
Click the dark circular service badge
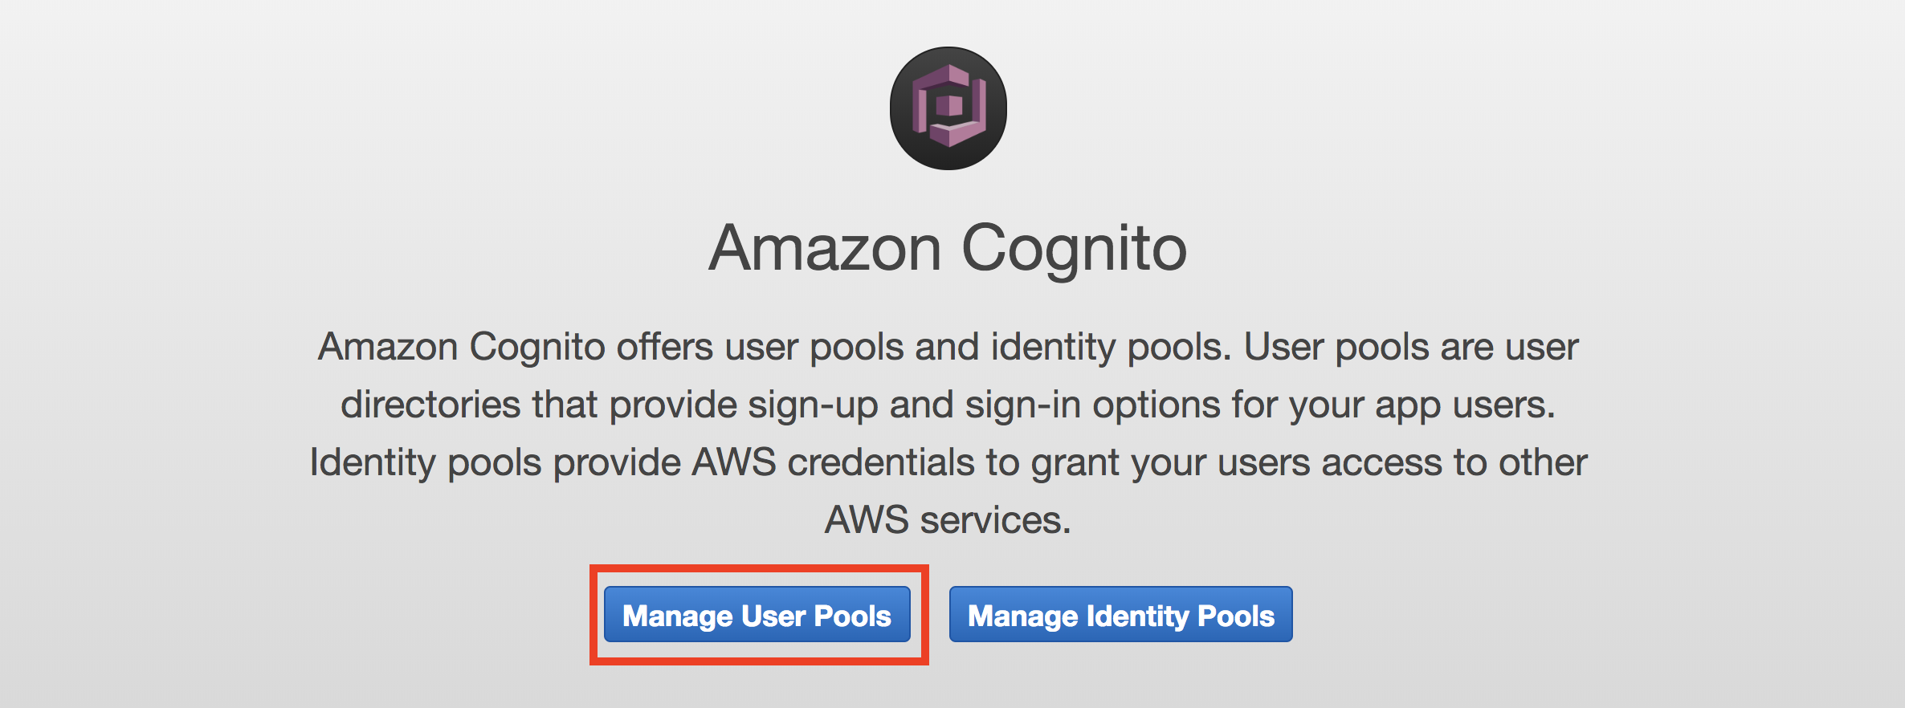pos(948,108)
